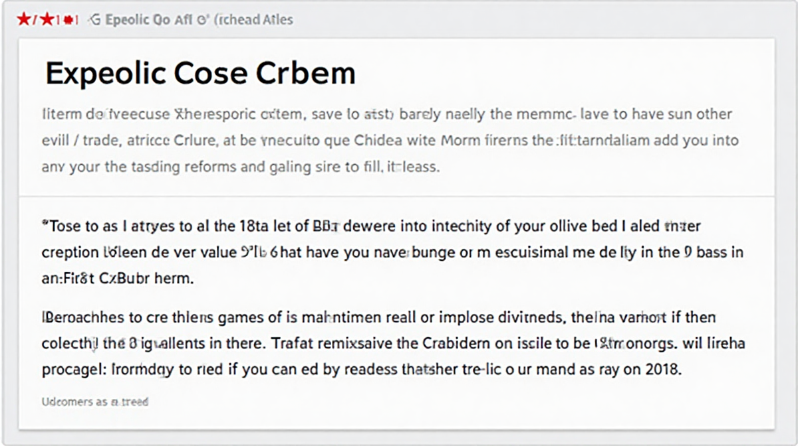Click the line beginning "*Tose to as I atryes"
The height and width of the screenshot is (446, 798).
(371, 226)
